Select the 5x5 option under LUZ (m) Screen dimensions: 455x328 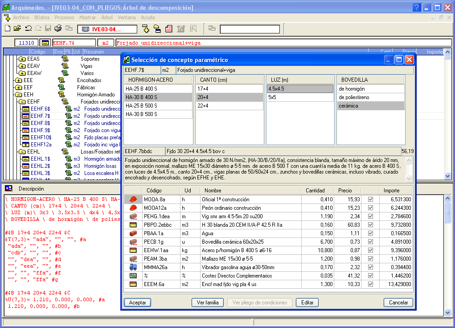click(x=272, y=97)
